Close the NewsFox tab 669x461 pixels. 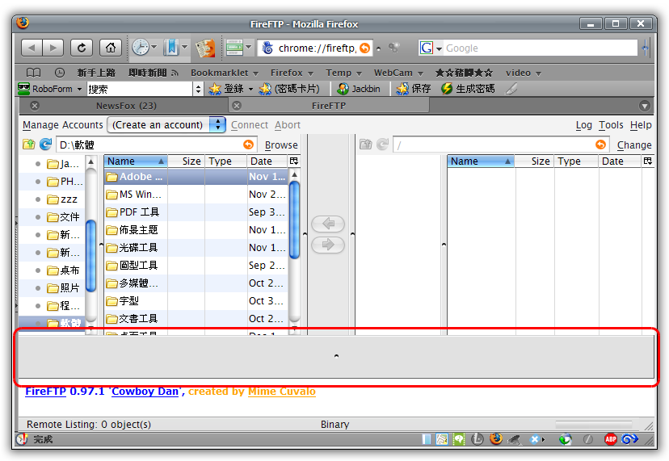pos(35,106)
